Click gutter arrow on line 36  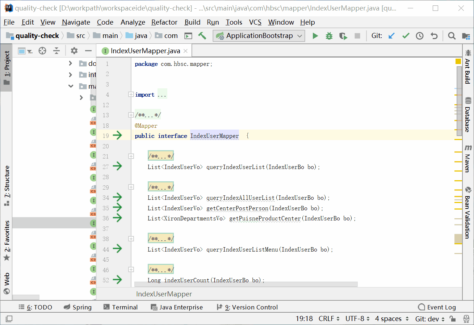point(117,218)
